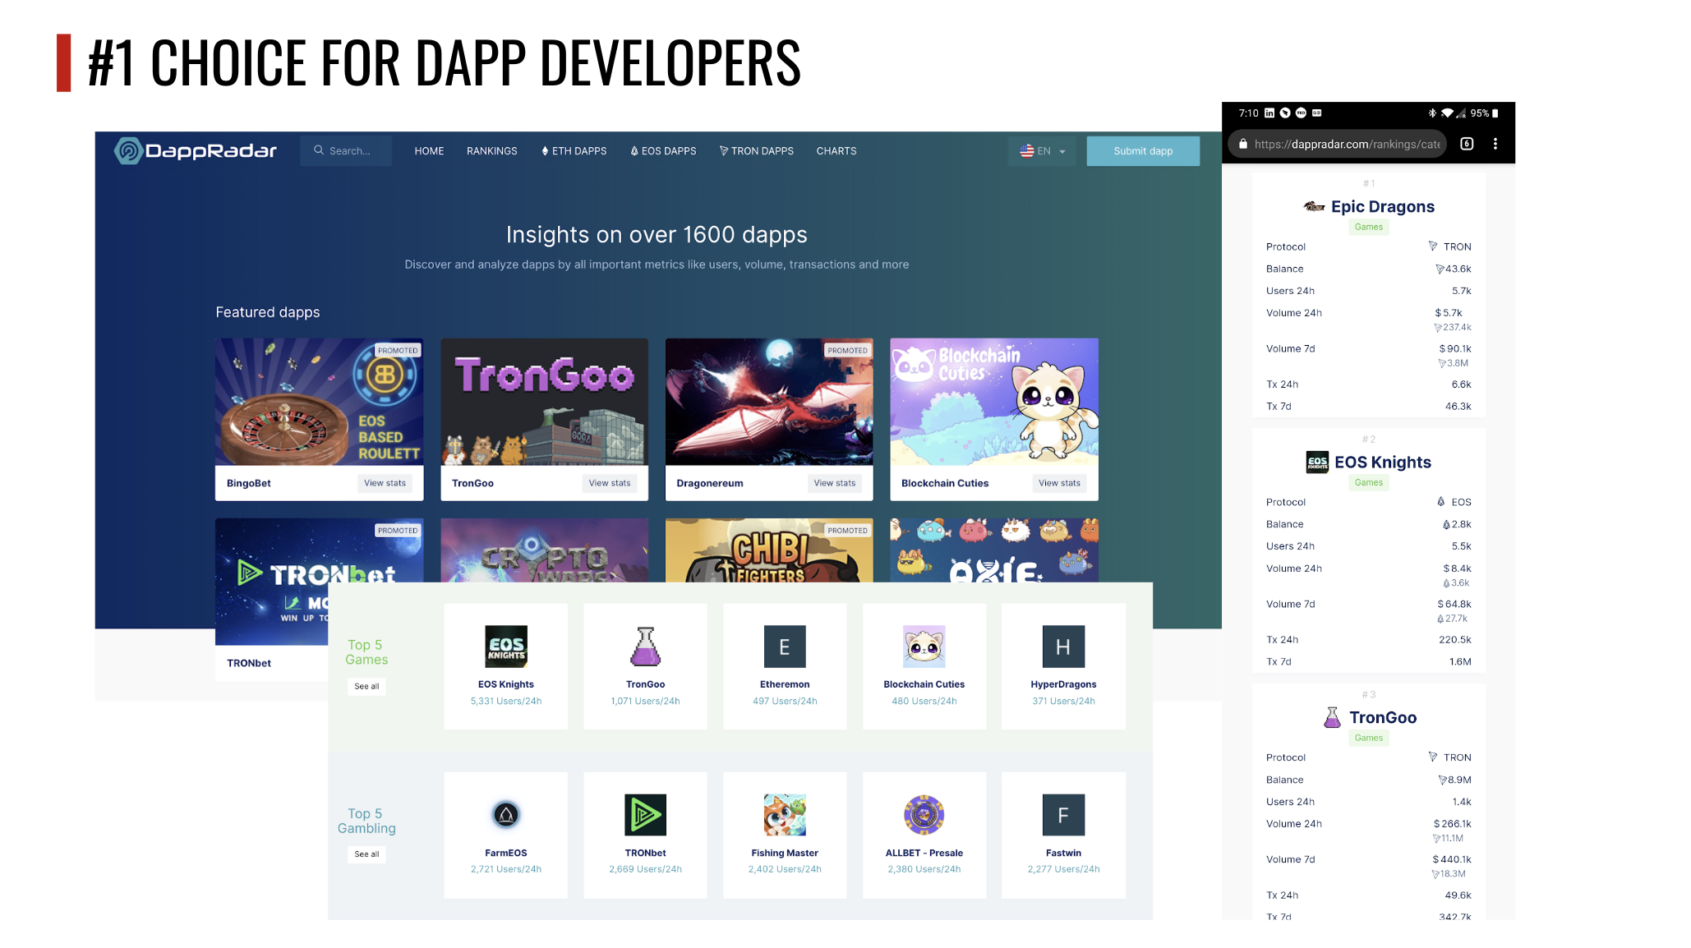Screen dimensions: 1691x948
Task: Open the BingoBet featured thumbnail
Action: [320, 402]
